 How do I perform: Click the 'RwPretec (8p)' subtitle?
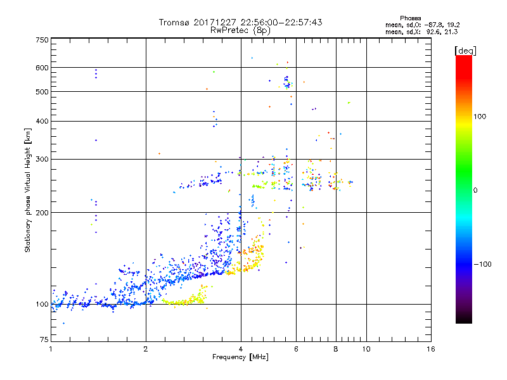[x=240, y=30]
